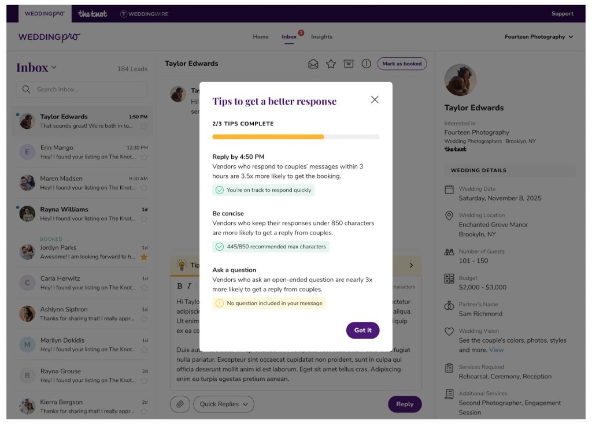592x427 pixels.
Task: Send message with Reply button
Action: click(405, 404)
